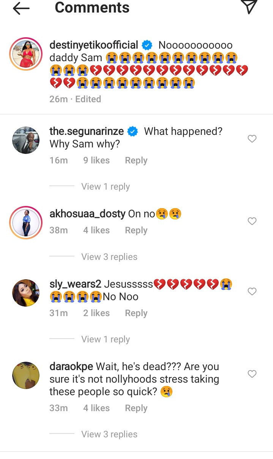273x459 pixels.
Task: Reply to the.segunarinze's comment
Action: coord(136,160)
